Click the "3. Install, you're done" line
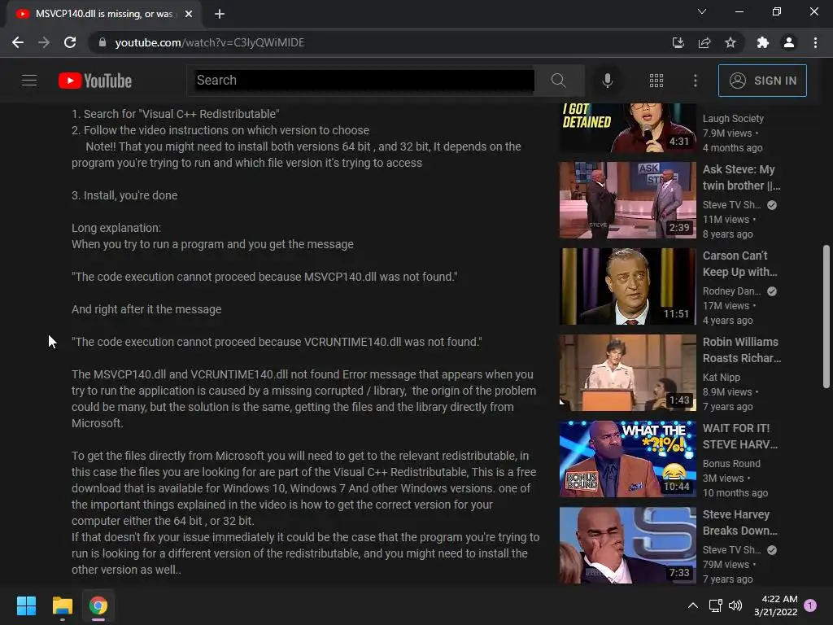 coord(124,195)
